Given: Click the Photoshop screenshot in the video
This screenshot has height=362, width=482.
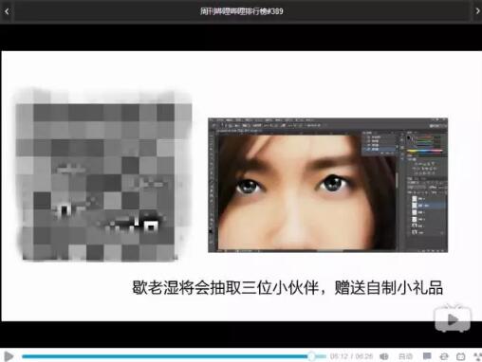Looking at the screenshot, I should coord(327,185).
